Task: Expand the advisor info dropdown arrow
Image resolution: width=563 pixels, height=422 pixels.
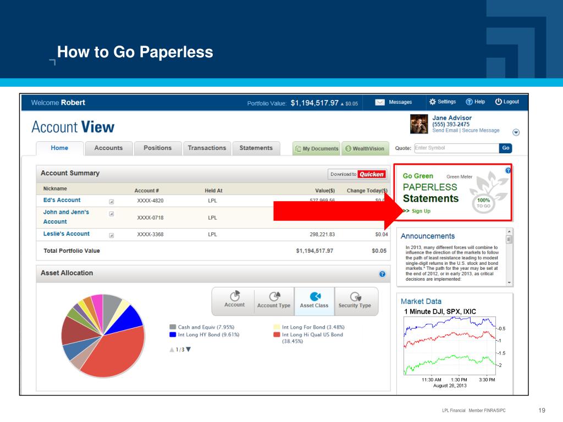Action: [516, 132]
